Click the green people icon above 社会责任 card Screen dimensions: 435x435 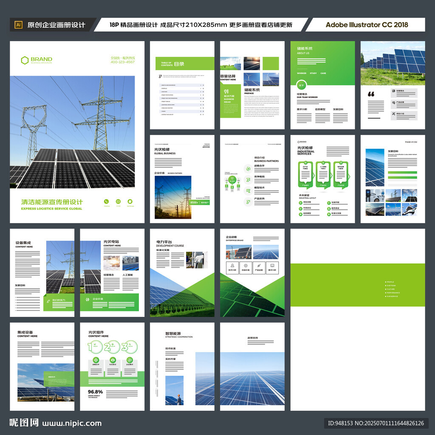pos(113,360)
